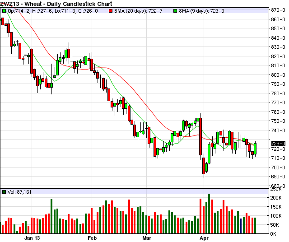Click the dark blue volume bar
289x242 pixels.
[241, 226]
